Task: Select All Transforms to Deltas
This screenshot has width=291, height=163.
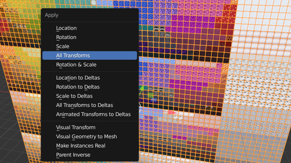Action: (90, 105)
